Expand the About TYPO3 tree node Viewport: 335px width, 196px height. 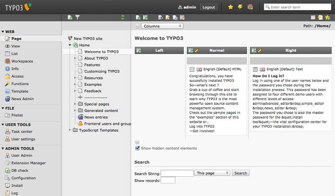(x=75, y=58)
